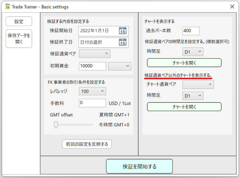Click 保存データを開く in the sidebar
Screen dimensions: 240x178
(x=19, y=39)
